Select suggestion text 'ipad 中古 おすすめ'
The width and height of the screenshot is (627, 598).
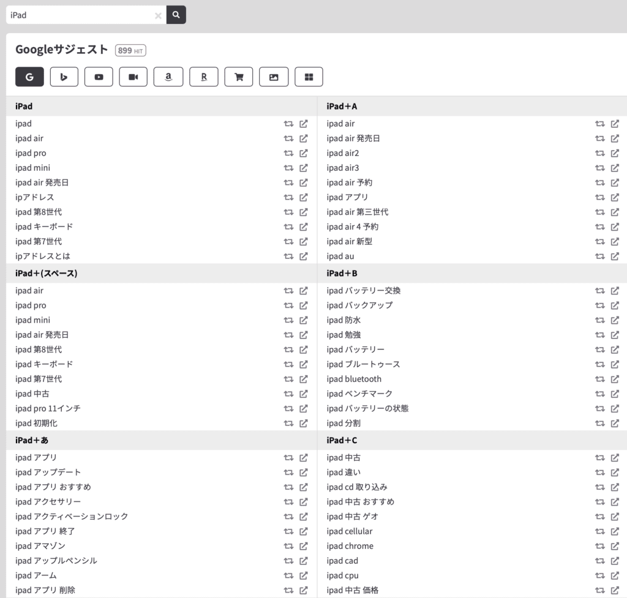click(x=360, y=502)
